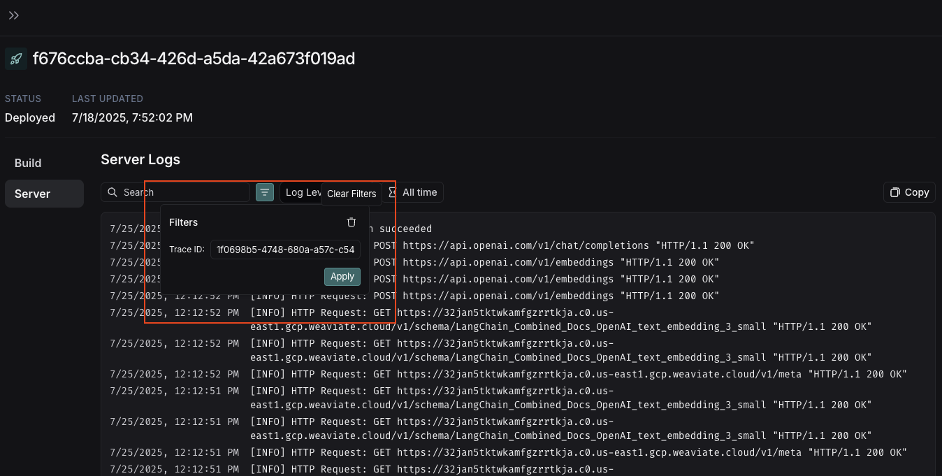Click the Trace ID input field

click(285, 249)
